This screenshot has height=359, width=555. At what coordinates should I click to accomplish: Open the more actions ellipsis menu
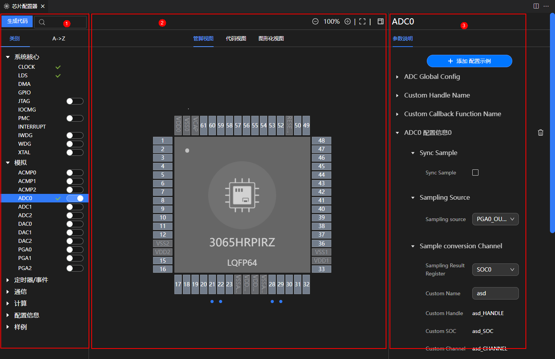pos(546,6)
